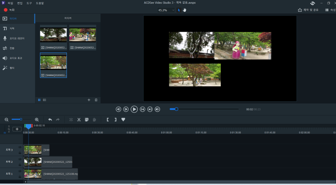This screenshot has width=336, height=185.
Task: Switch media bin to list view
Action: pos(45,100)
